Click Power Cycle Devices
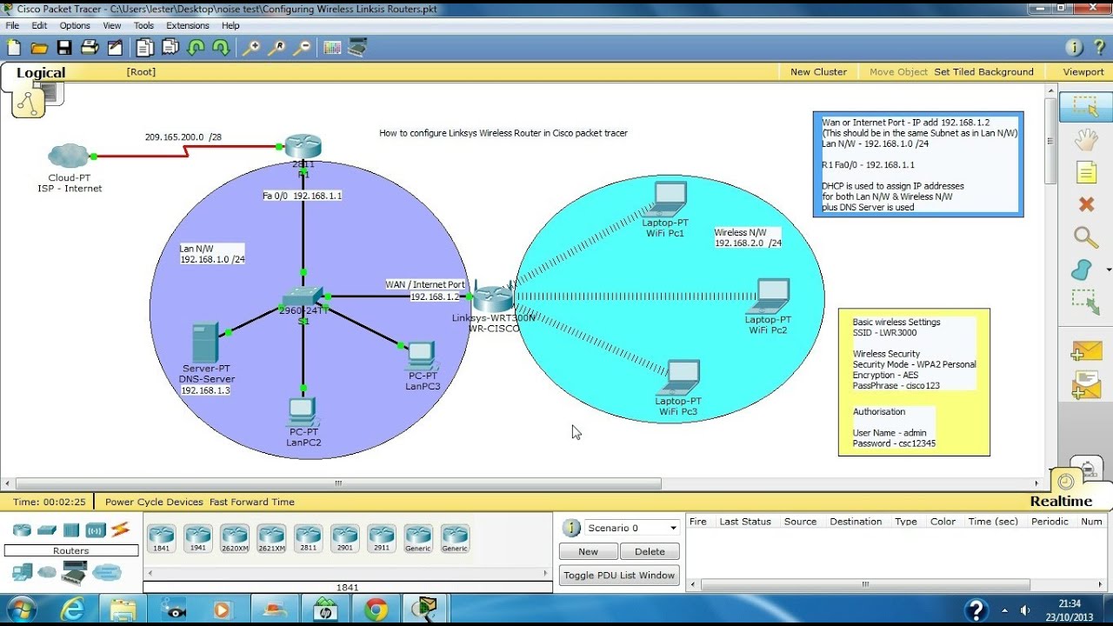 (x=154, y=502)
